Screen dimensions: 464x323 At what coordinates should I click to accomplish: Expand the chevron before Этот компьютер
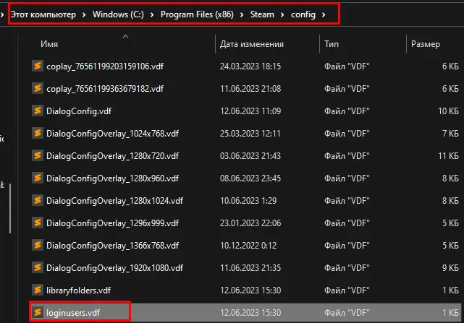point(2,14)
